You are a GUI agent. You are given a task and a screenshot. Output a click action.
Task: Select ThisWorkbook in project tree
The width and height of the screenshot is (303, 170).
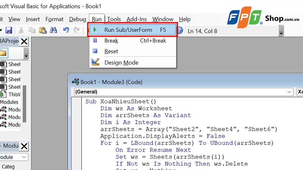(x=10, y=94)
